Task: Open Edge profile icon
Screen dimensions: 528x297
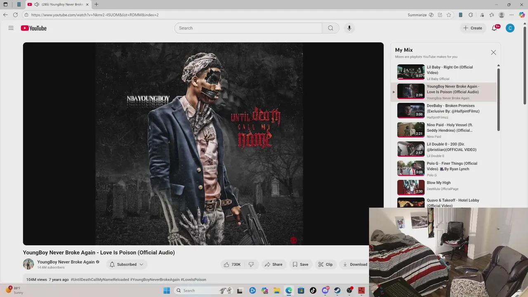Action: [x=502, y=15]
